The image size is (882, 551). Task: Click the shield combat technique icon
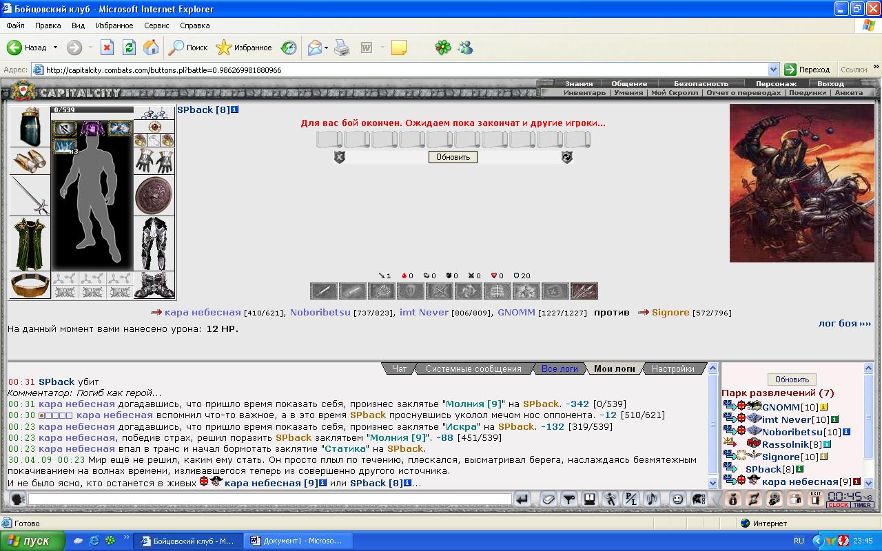pos(411,291)
